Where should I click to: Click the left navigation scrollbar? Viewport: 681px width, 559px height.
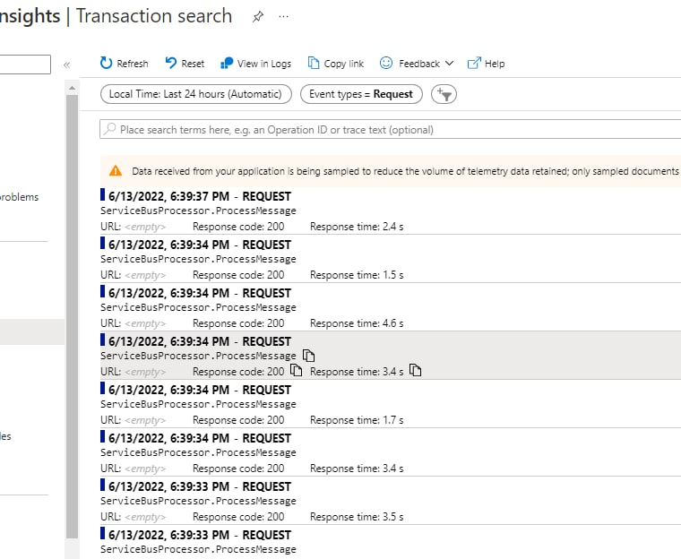click(72, 314)
